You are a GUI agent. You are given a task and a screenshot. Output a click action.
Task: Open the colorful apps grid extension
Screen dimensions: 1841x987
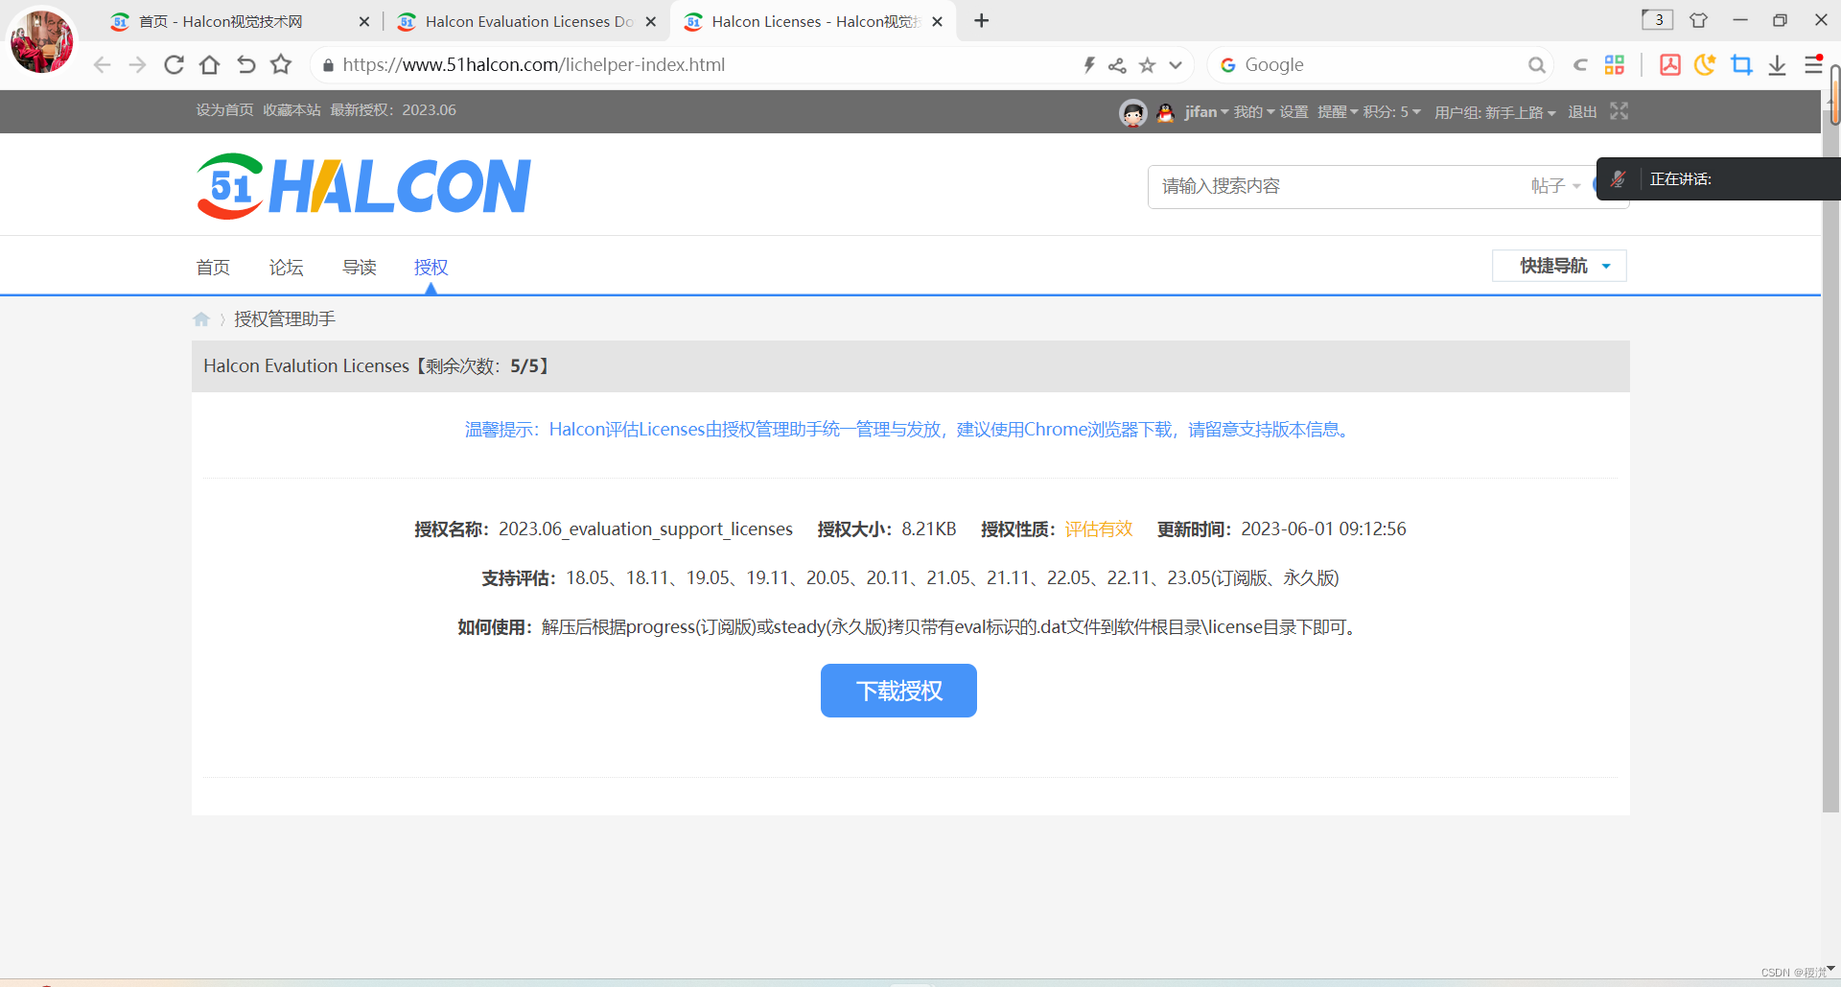pos(1615,65)
